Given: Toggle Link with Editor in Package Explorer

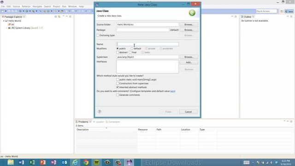Looking at the screenshot, I should [x=59, y=17].
